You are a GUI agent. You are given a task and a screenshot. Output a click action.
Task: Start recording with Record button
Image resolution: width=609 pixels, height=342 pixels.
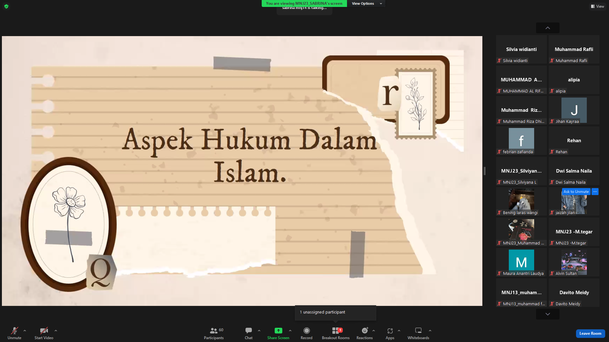(x=306, y=333)
